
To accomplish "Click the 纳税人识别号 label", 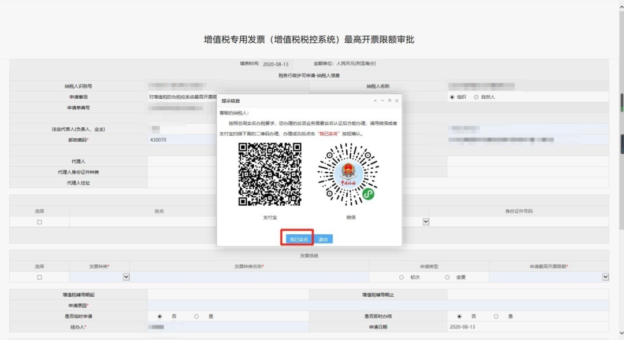I will (x=79, y=86).
